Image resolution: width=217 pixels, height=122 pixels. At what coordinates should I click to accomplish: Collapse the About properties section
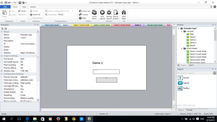[2, 32]
